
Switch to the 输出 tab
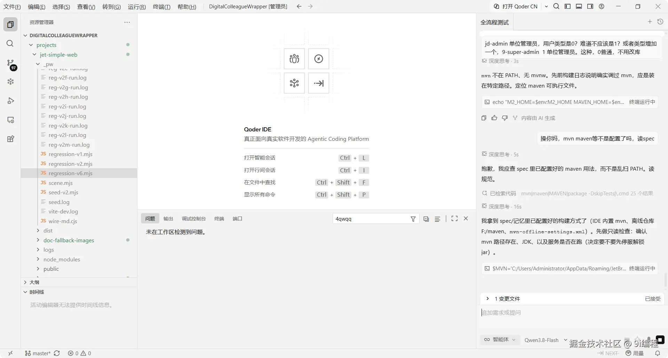click(x=168, y=219)
